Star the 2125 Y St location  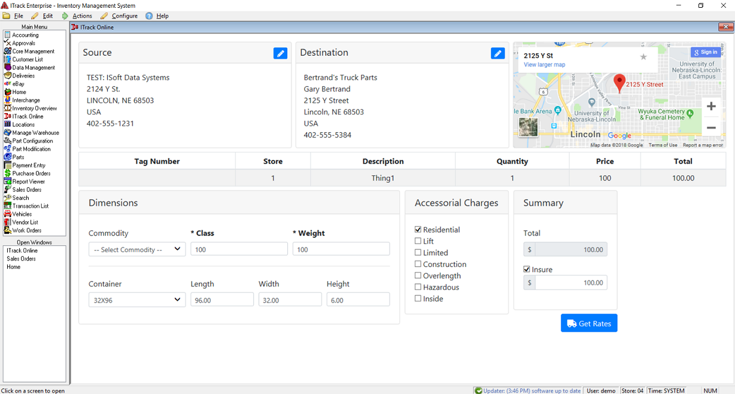point(643,57)
